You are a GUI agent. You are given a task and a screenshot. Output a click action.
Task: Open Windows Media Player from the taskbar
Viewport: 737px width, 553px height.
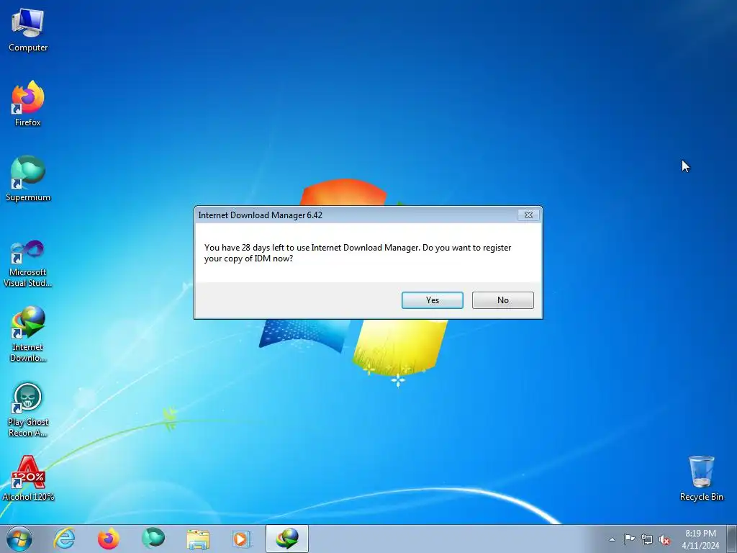(242, 539)
